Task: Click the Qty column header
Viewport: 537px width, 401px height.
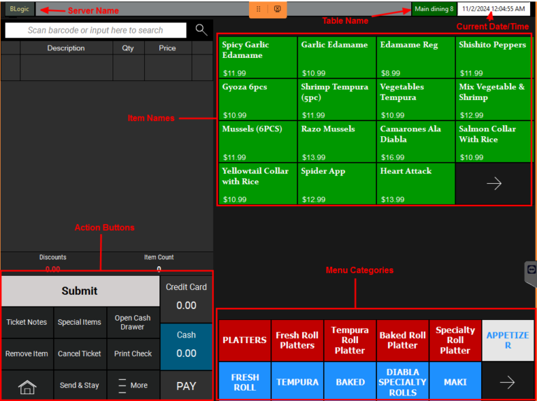Action: [128, 48]
